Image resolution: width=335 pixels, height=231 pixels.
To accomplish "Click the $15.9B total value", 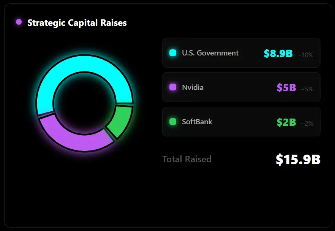I will click(x=298, y=160).
